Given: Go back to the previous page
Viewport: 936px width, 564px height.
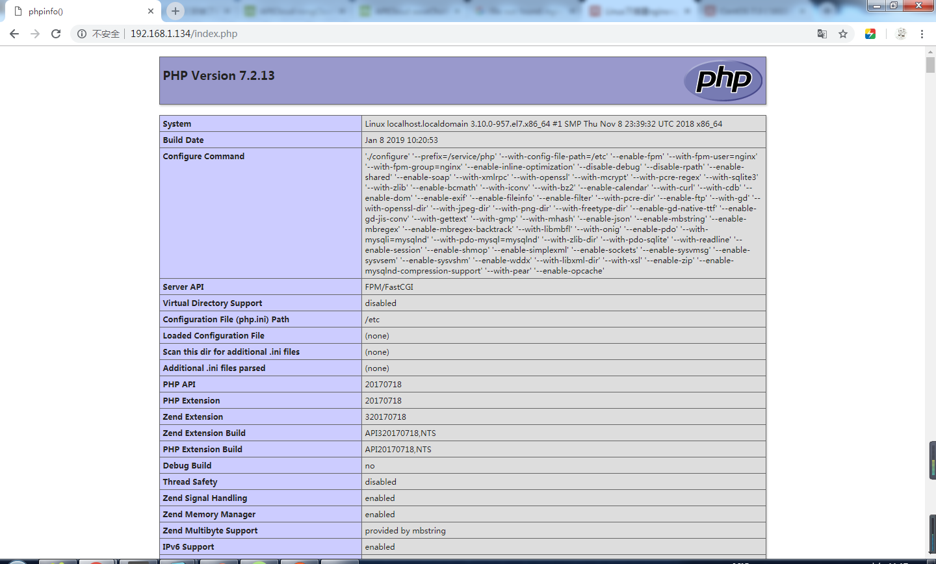Looking at the screenshot, I should (14, 34).
